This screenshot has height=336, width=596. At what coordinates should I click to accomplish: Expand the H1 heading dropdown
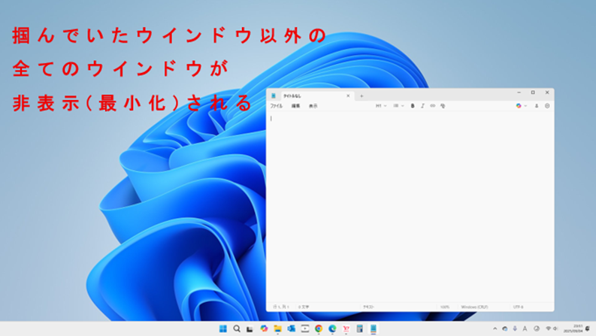click(x=381, y=106)
